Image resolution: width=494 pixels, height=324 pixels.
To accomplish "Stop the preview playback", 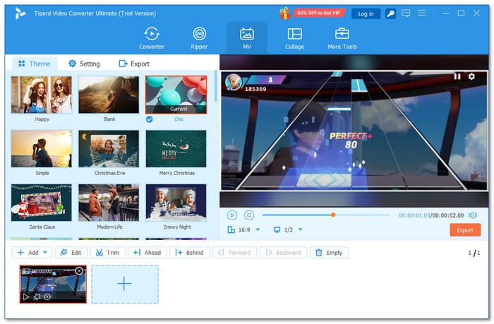I will click(x=249, y=215).
